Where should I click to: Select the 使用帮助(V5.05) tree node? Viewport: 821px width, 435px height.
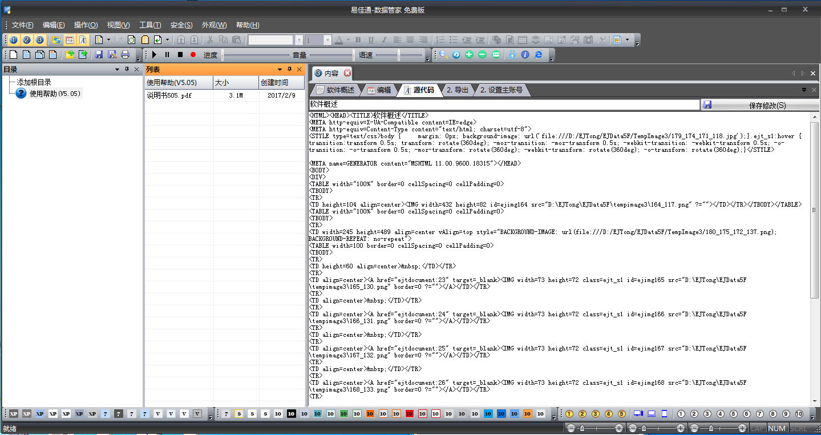coord(55,94)
